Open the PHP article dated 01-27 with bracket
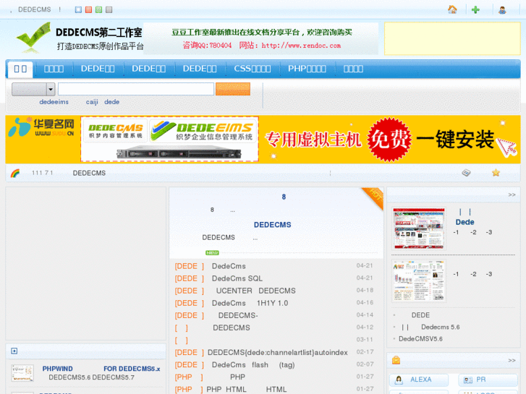The image size is (526, 394). [x=237, y=377]
